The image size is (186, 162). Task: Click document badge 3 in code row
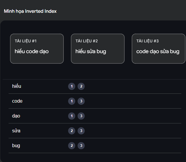[81, 101]
